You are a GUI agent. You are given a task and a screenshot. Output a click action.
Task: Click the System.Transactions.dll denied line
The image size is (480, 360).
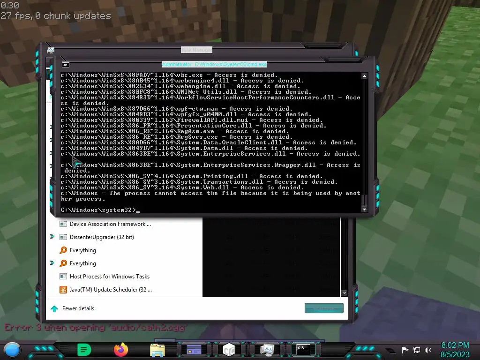(x=199, y=182)
